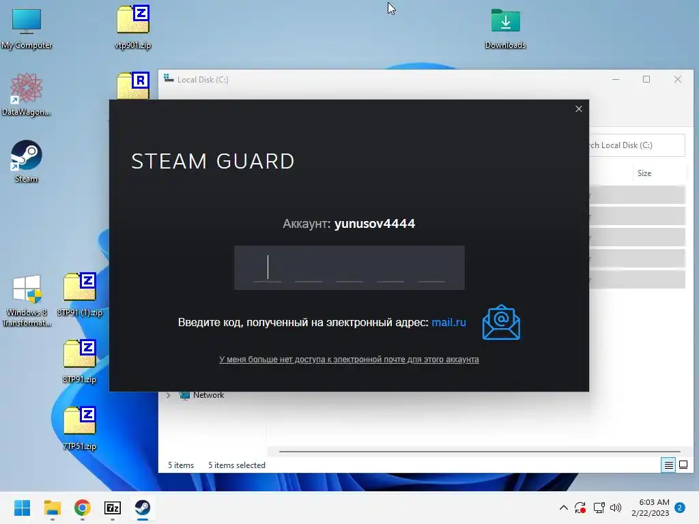Click the second code digit field
This screenshot has width=699, height=524.
[309, 267]
